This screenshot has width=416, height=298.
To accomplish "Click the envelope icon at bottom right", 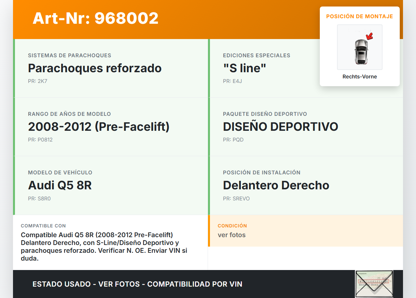I will pyautogui.click(x=374, y=284).
